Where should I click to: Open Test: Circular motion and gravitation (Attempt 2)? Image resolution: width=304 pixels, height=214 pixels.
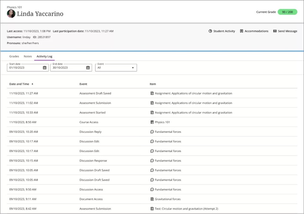pos(186,209)
